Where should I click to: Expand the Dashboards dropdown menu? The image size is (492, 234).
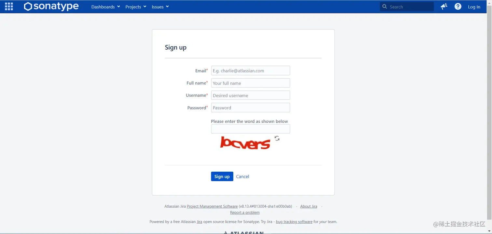(106, 7)
